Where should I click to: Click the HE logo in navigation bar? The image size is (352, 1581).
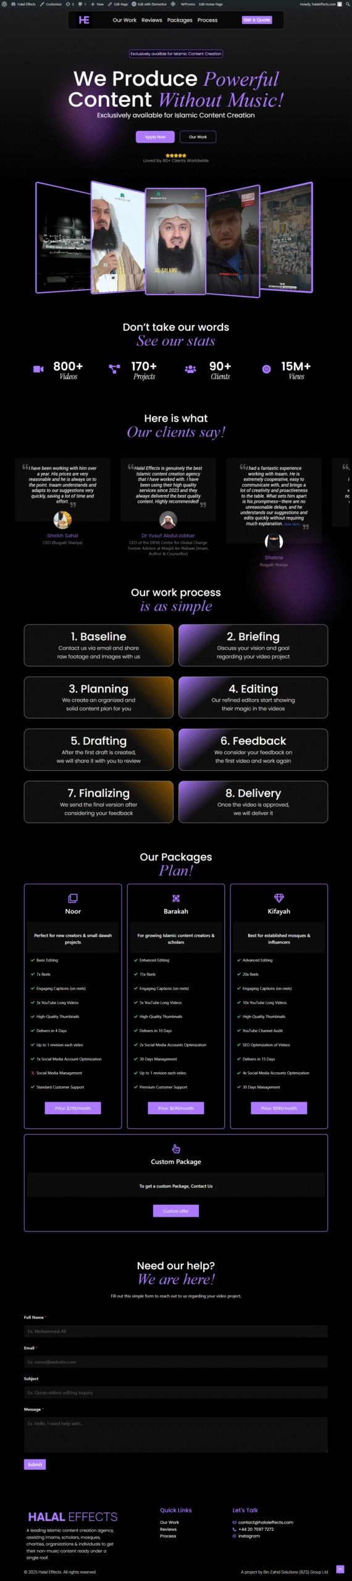tap(84, 20)
